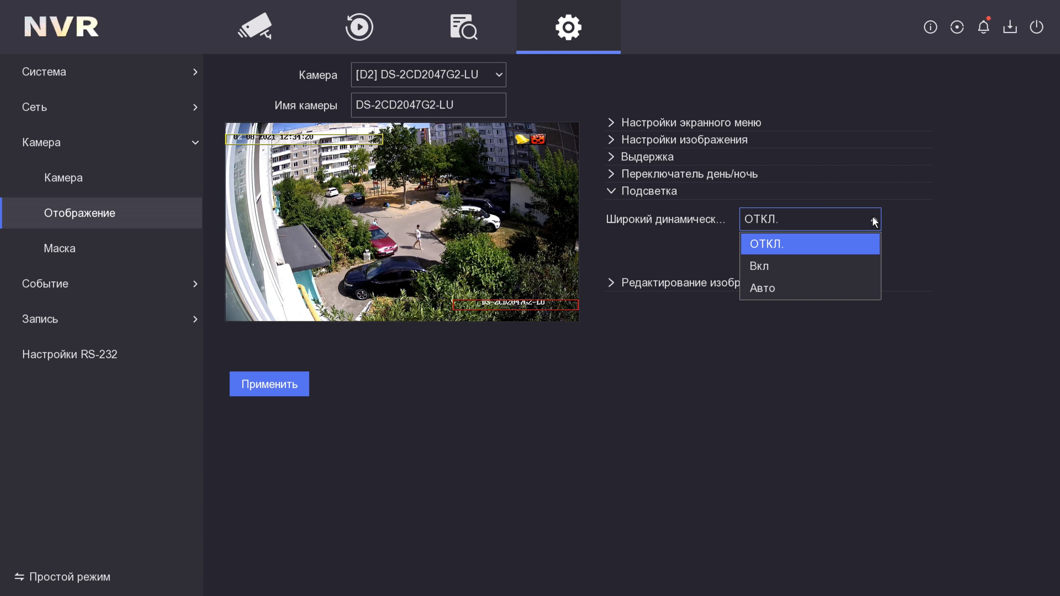Viewport: 1060px width, 596px height.
Task: Open the playback icon in top bar
Action: point(359,27)
